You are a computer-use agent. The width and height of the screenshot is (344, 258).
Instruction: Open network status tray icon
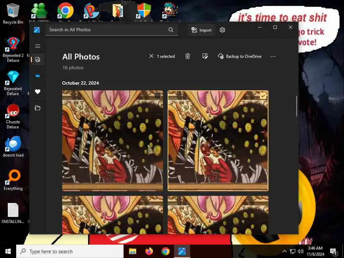tap(293, 251)
